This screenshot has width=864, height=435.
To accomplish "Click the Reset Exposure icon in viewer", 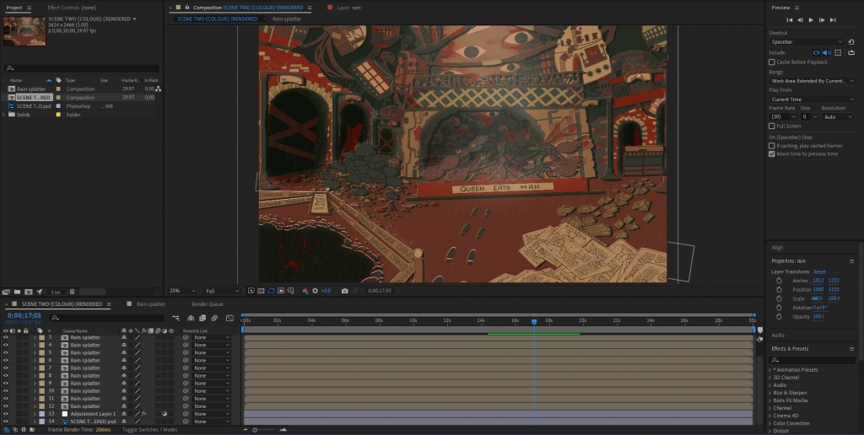I will click(x=316, y=291).
